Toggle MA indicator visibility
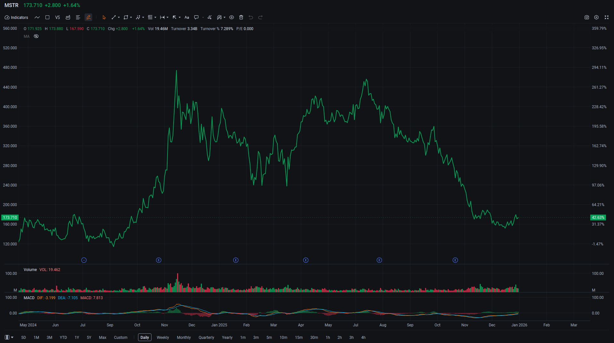The image size is (614, 343). pos(36,36)
